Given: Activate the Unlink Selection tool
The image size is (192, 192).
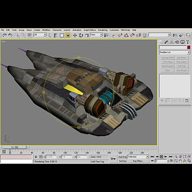Looking at the screenshot, I should tap(24, 35).
